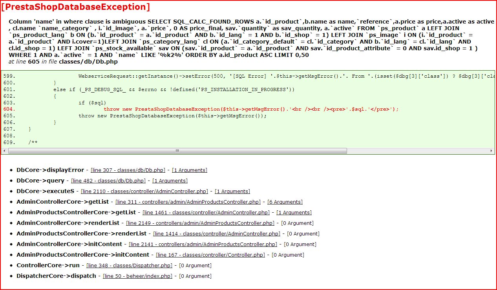The height and width of the screenshot is (290, 497).
Task: Click the AdminProductsControllerCore->renderList stack entry
Action: 82,233
